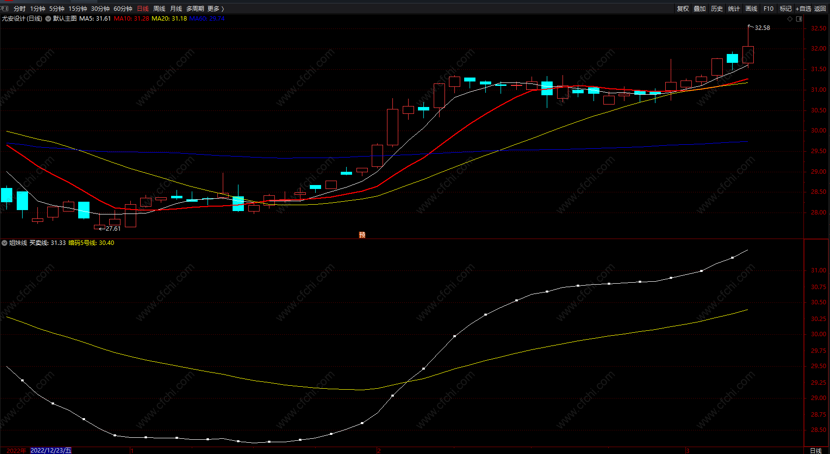This screenshot has height=454, width=830.
Task: Click the 30.00 main chart axis label
Action: point(819,131)
